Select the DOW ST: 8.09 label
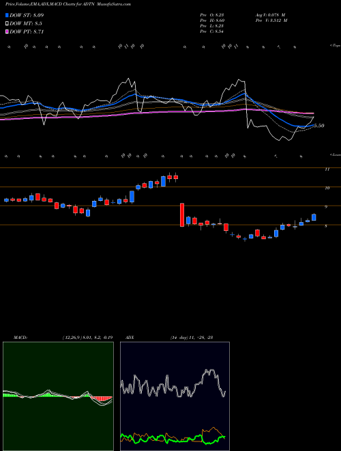Image resolution: width=341 pixels, height=451 pixels. tap(27, 15)
